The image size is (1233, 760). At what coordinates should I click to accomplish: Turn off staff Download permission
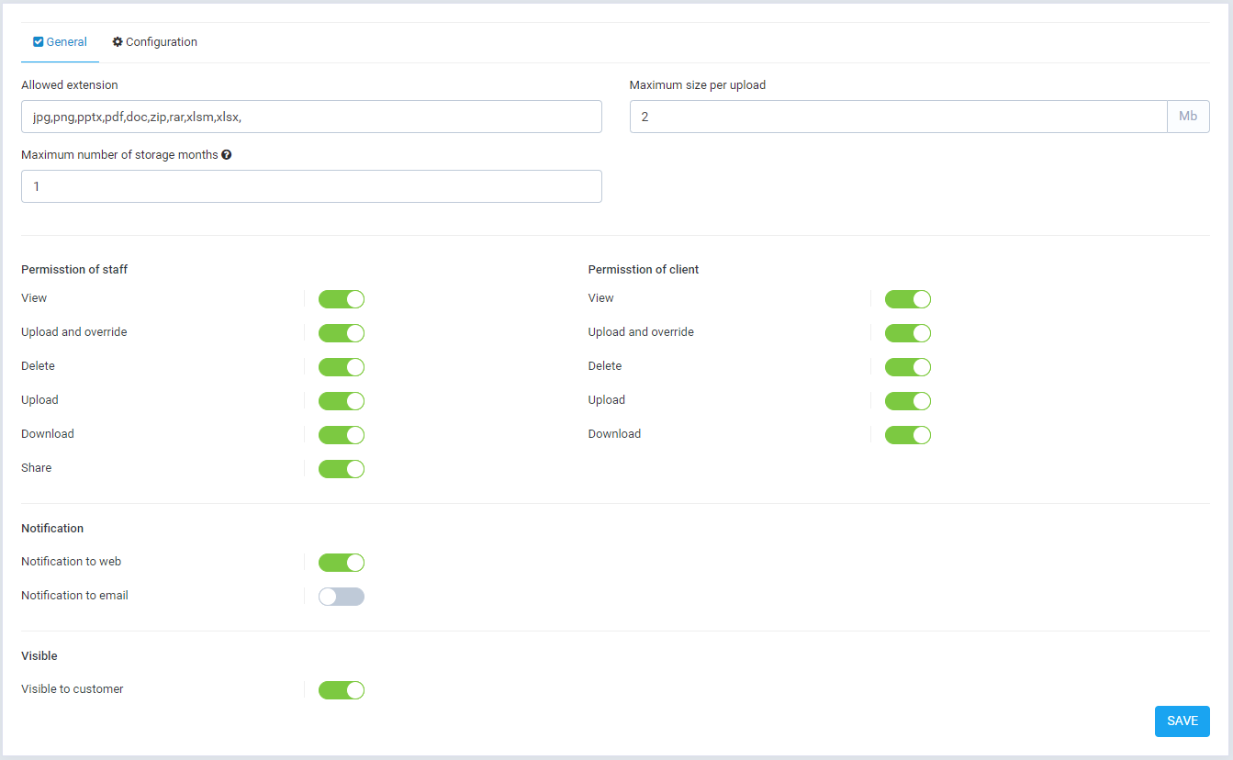point(342,435)
